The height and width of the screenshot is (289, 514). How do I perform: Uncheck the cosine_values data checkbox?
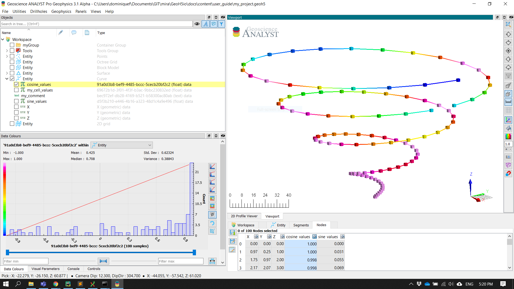pyautogui.click(x=16, y=84)
